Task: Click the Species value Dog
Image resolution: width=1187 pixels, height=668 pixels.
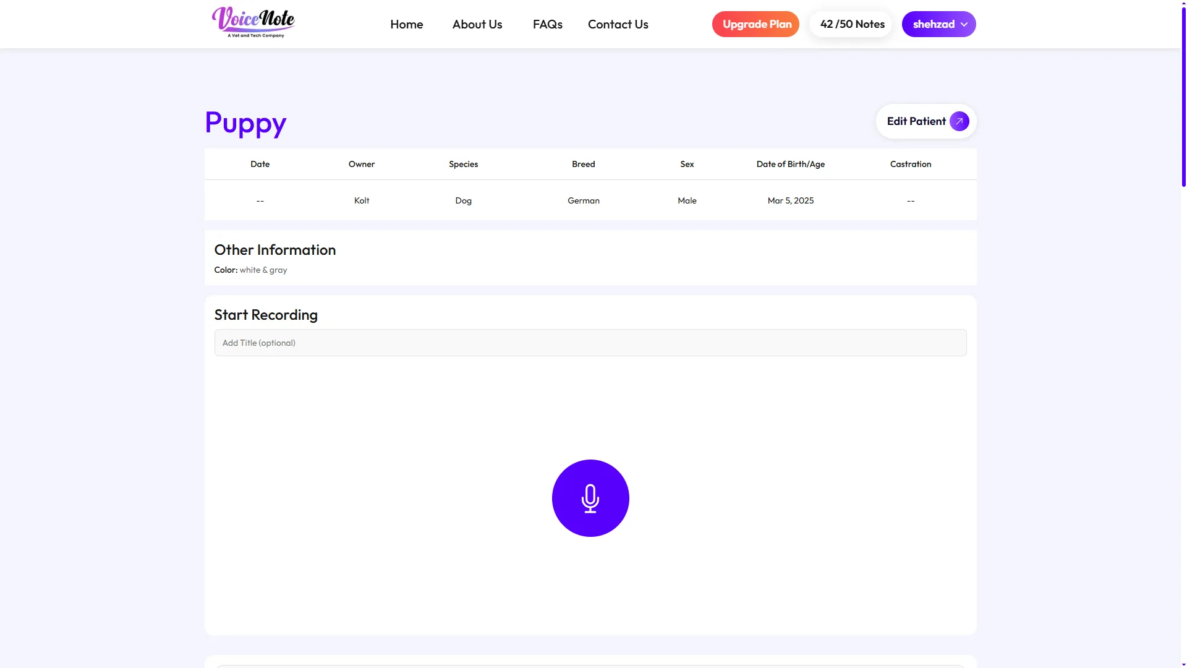Action: pos(464,200)
